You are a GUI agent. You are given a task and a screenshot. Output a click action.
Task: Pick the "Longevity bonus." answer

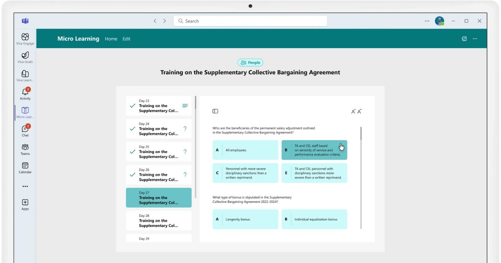pyautogui.click(x=245, y=219)
